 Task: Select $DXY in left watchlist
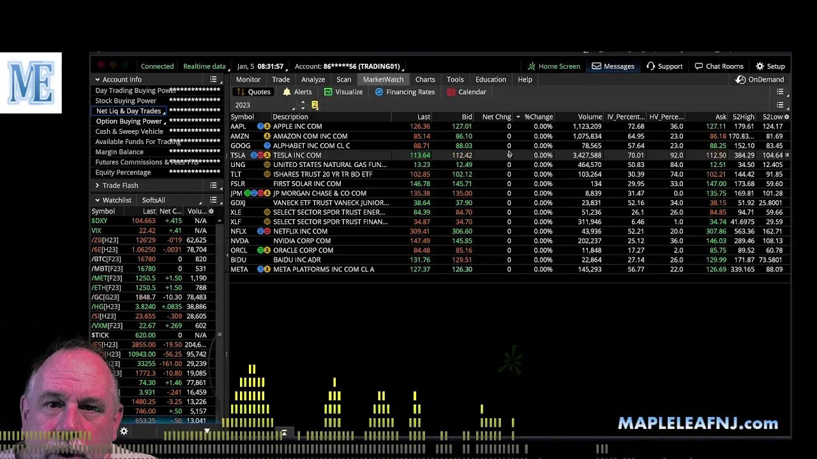tap(100, 221)
